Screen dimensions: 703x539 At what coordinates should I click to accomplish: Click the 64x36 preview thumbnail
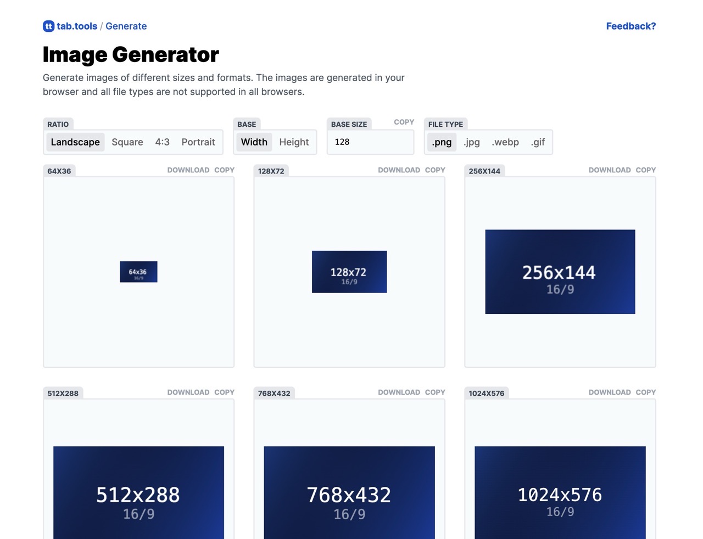138,272
